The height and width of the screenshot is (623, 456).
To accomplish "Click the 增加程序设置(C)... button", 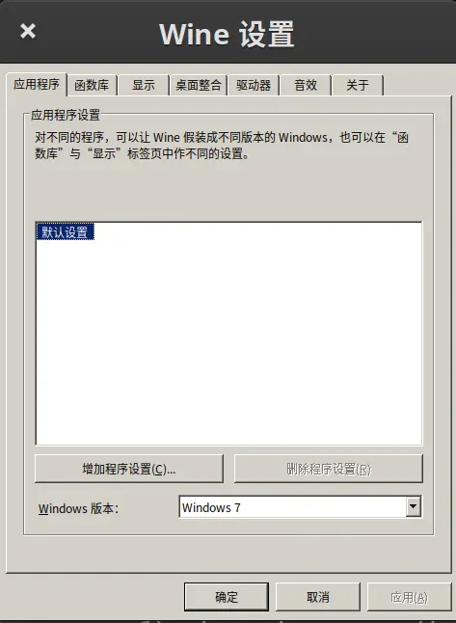I will pyautogui.click(x=129, y=469).
